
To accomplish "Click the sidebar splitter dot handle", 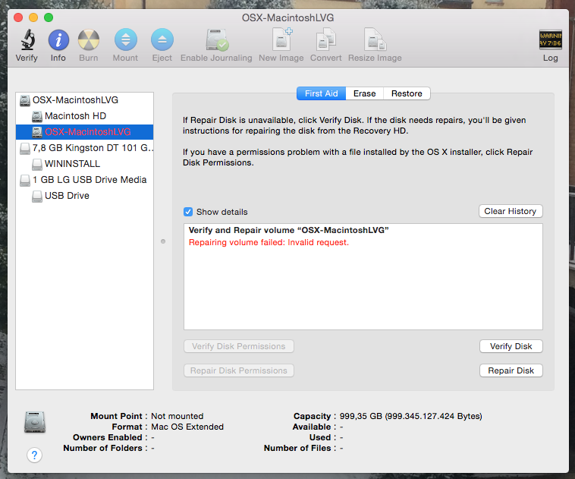I will [163, 241].
